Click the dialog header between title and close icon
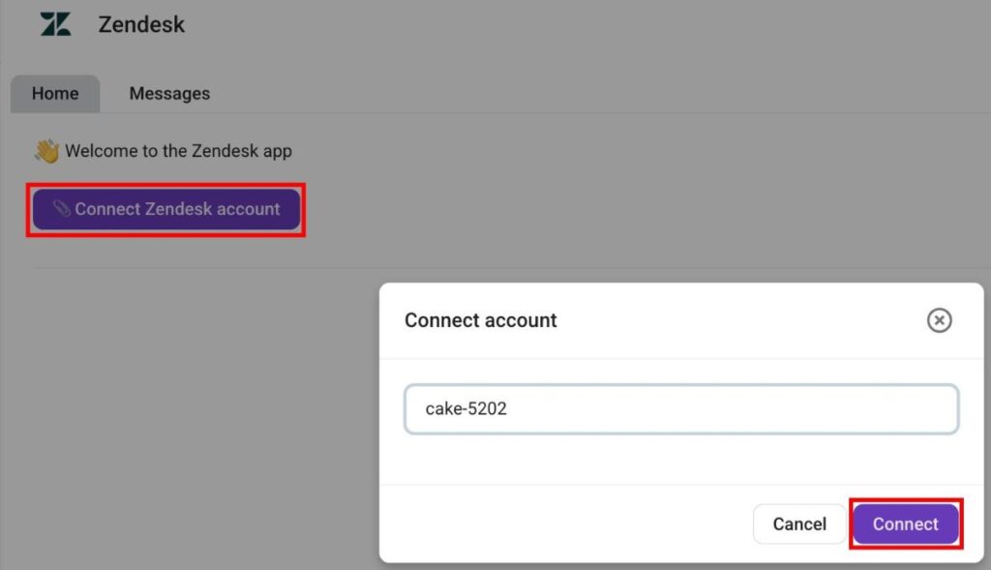This screenshot has width=991, height=570. point(736,320)
